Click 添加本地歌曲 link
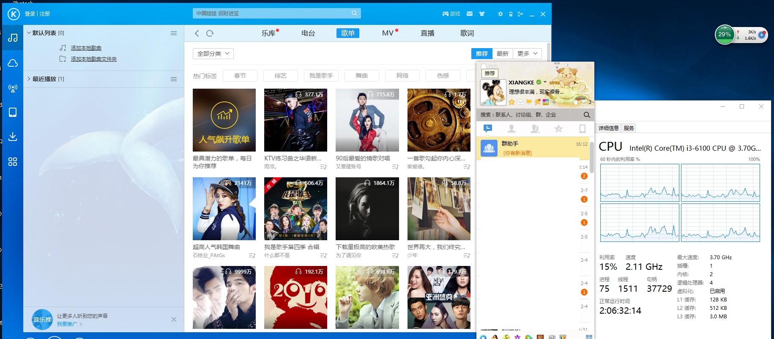774x339 pixels. tap(86, 48)
